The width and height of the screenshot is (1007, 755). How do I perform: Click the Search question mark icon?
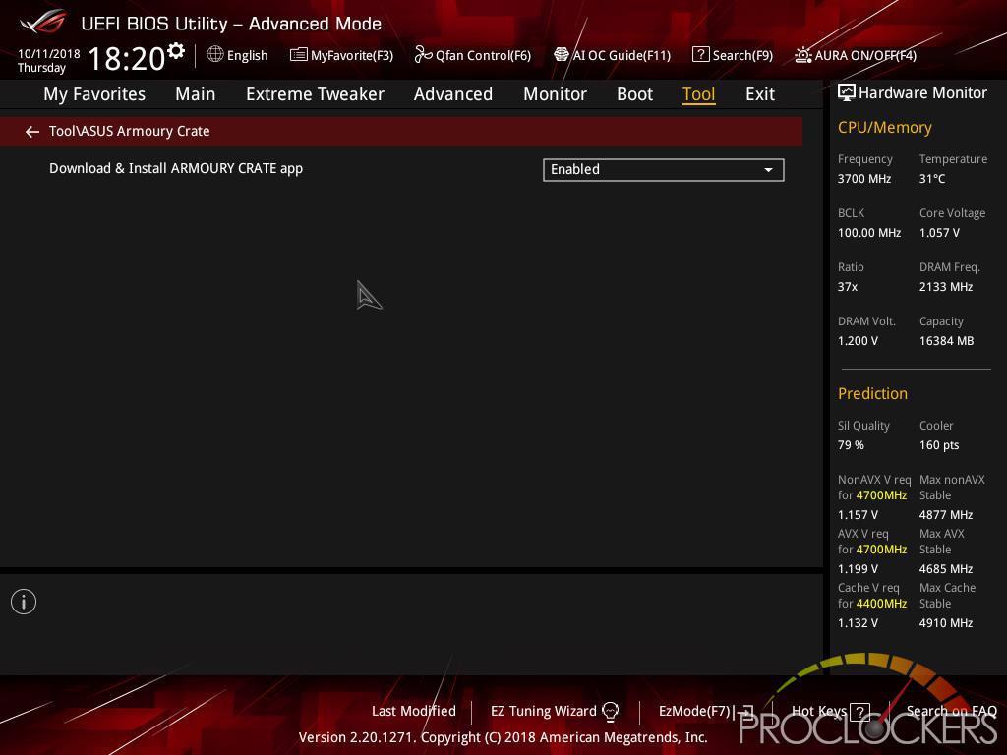click(700, 55)
